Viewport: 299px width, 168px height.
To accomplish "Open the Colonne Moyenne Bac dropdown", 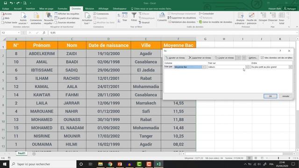I will click(x=204, y=67).
